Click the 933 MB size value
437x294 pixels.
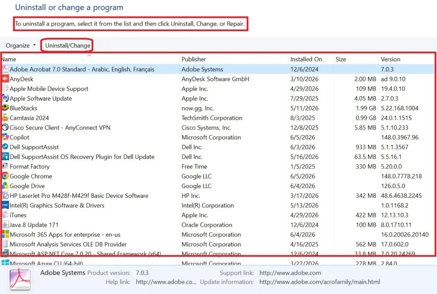366,147
